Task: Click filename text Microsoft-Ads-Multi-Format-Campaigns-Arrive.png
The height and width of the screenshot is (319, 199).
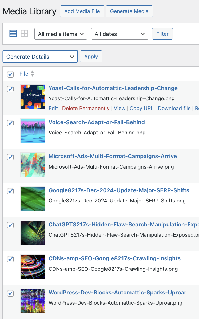Action: pyautogui.click(x=111, y=167)
